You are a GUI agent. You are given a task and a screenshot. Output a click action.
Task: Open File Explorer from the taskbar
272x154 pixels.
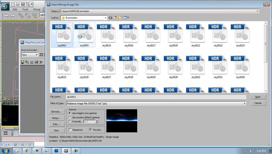tap(17, 151)
